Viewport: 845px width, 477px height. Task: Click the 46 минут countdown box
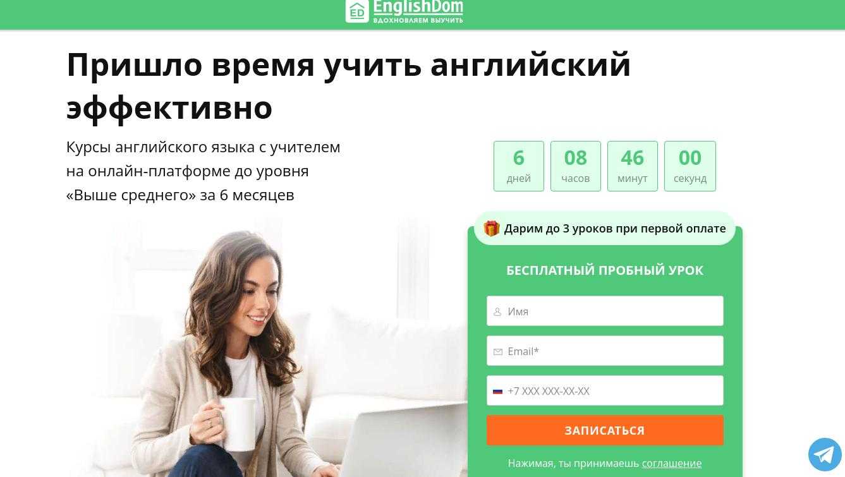pyautogui.click(x=633, y=166)
